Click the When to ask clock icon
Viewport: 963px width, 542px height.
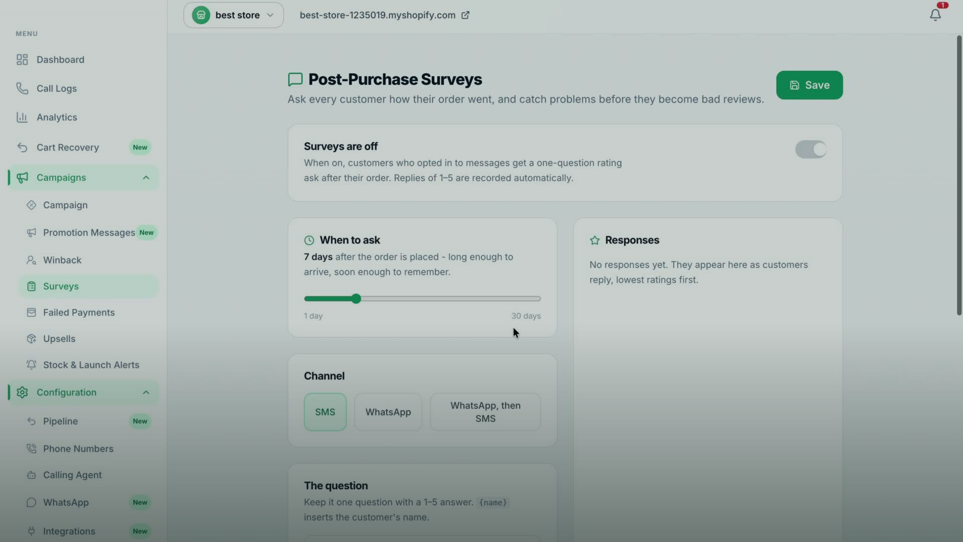[x=309, y=240]
